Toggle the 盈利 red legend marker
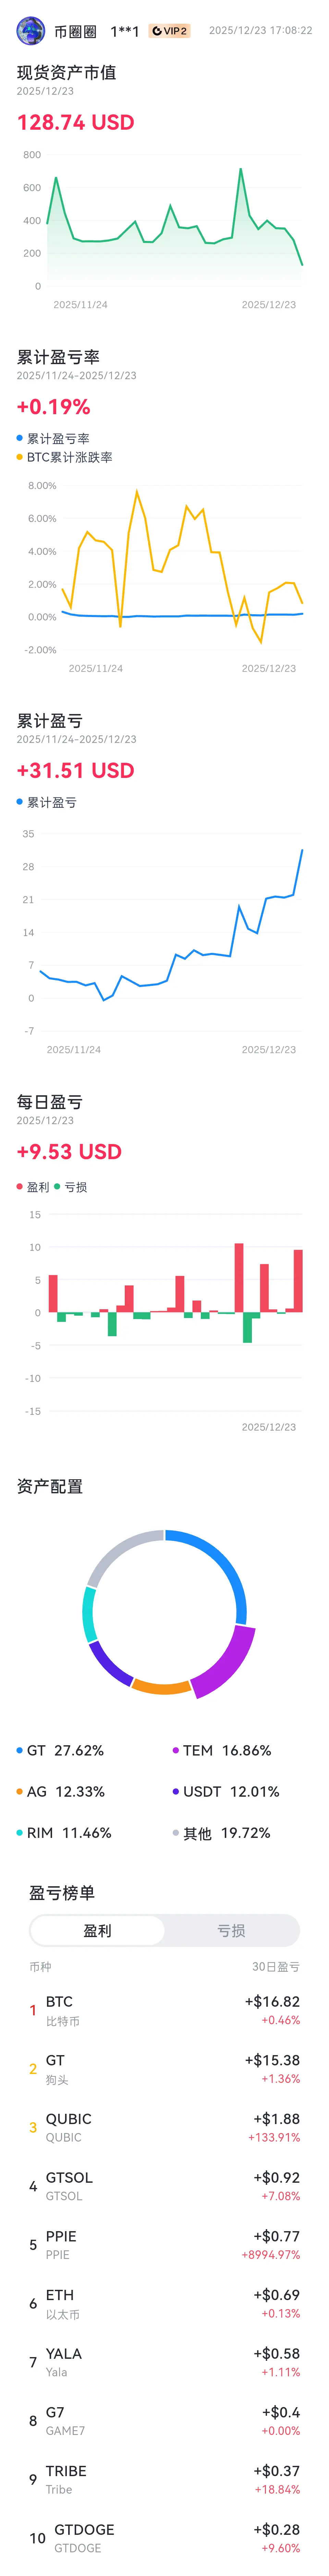 [20, 1187]
